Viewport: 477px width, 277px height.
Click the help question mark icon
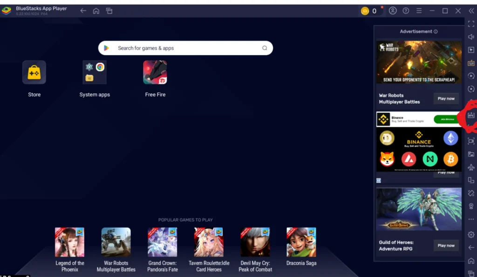pyautogui.click(x=406, y=11)
